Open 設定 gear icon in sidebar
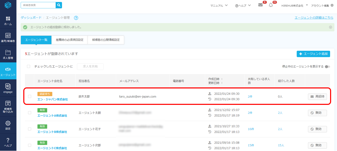The height and width of the screenshot is (151, 337). [x=8, y=123]
